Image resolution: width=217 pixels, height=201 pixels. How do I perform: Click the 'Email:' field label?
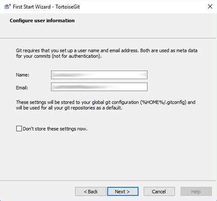(x=22, y=88)
